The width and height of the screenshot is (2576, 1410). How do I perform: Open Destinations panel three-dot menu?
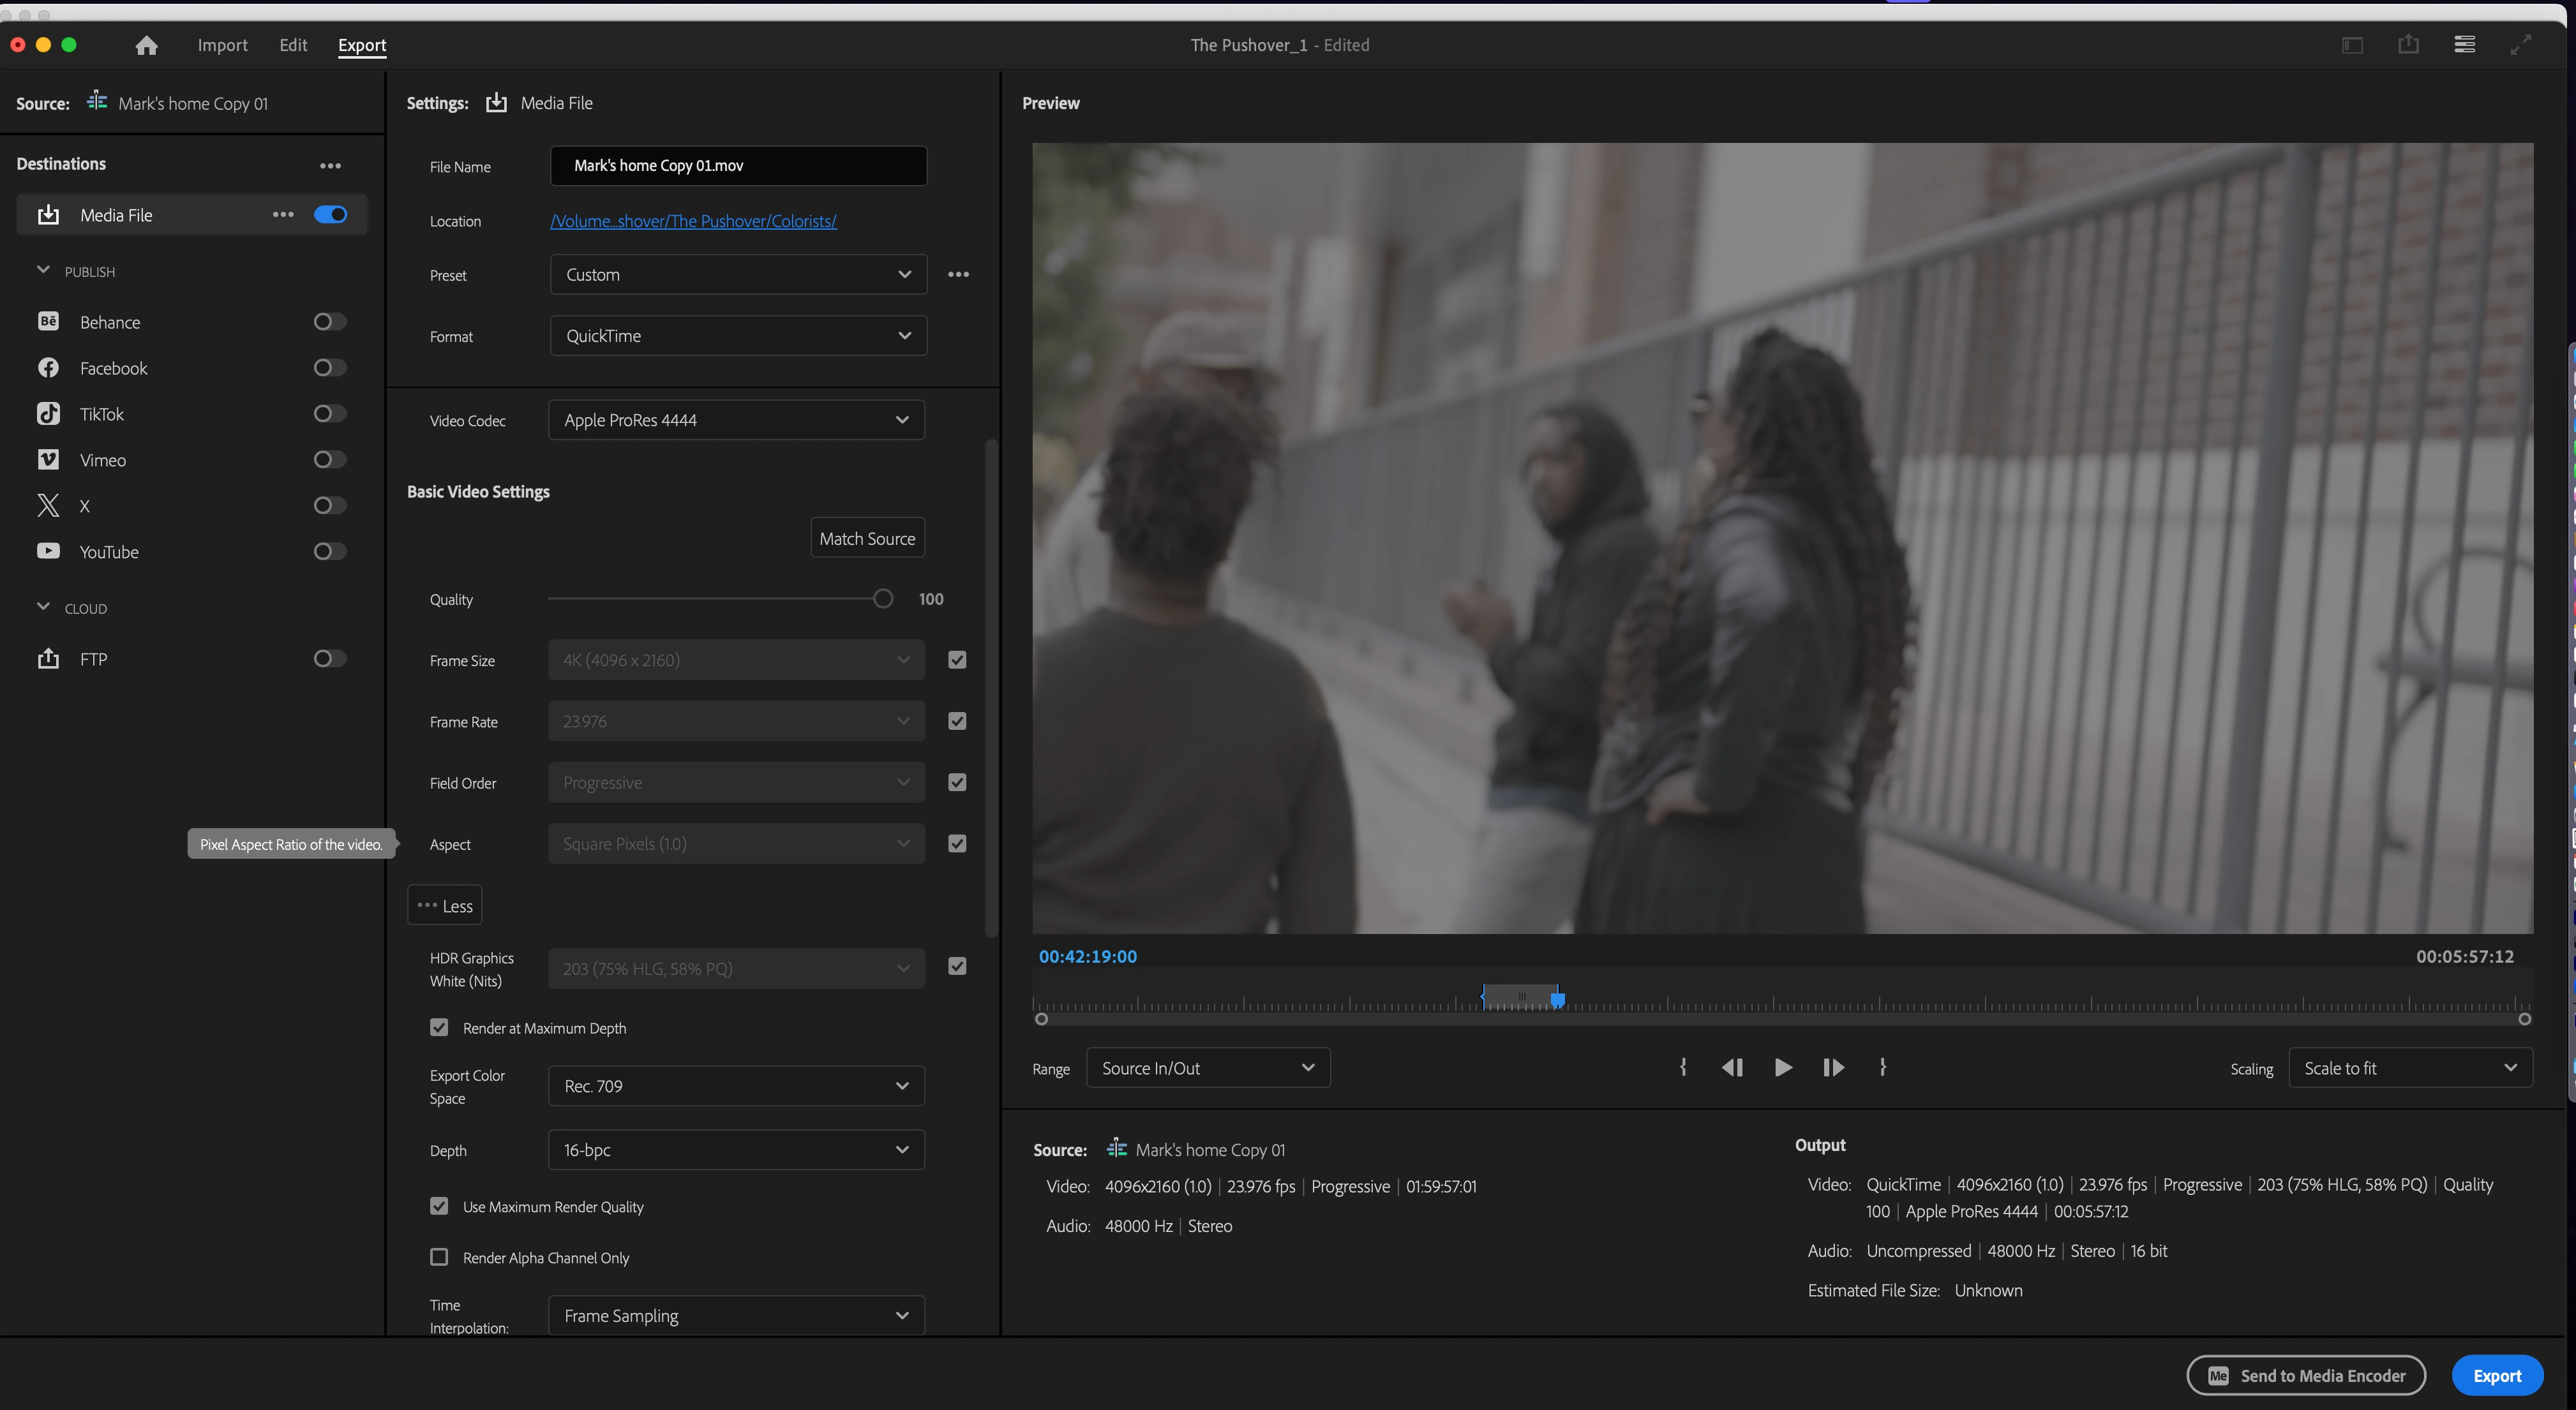pos(330,166)
